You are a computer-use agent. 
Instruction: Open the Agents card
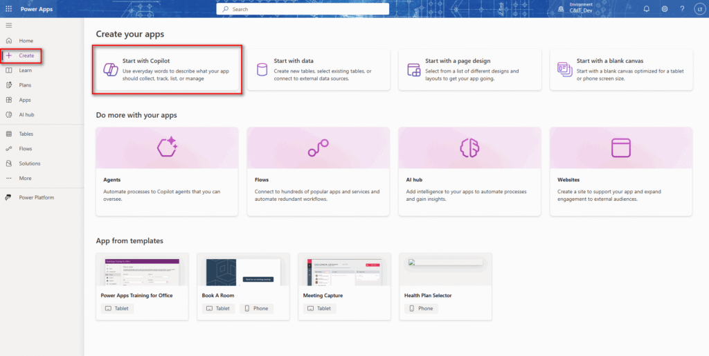coord(167,171)
